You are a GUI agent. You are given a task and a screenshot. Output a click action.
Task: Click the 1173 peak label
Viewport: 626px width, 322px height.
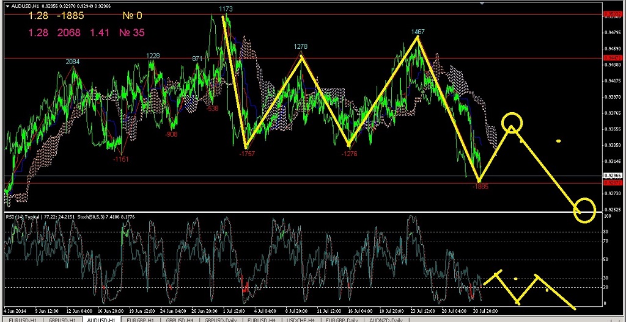[226, 9]
